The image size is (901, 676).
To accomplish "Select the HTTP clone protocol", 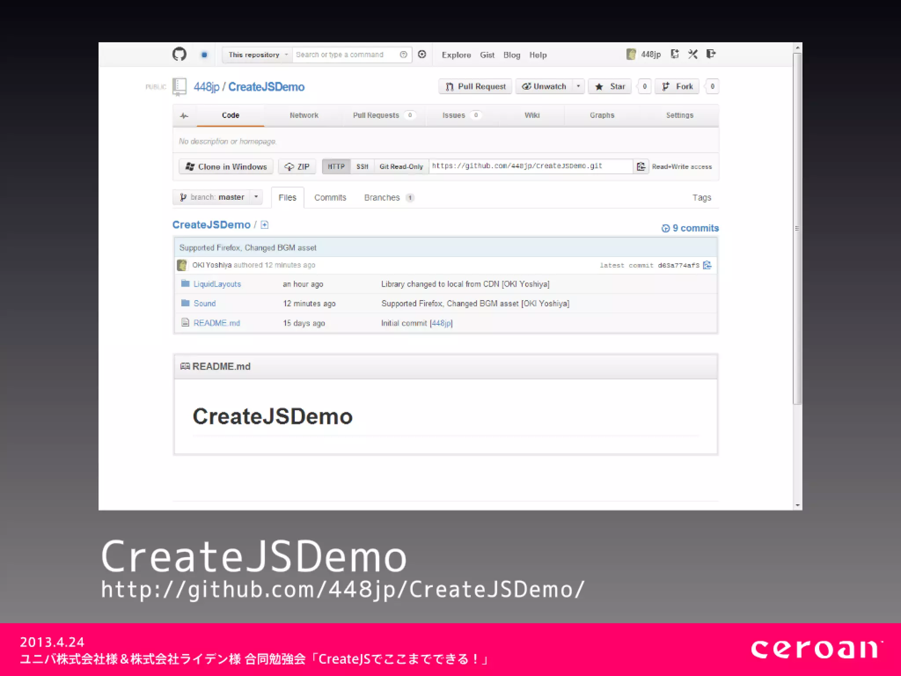I will (336, 166).
